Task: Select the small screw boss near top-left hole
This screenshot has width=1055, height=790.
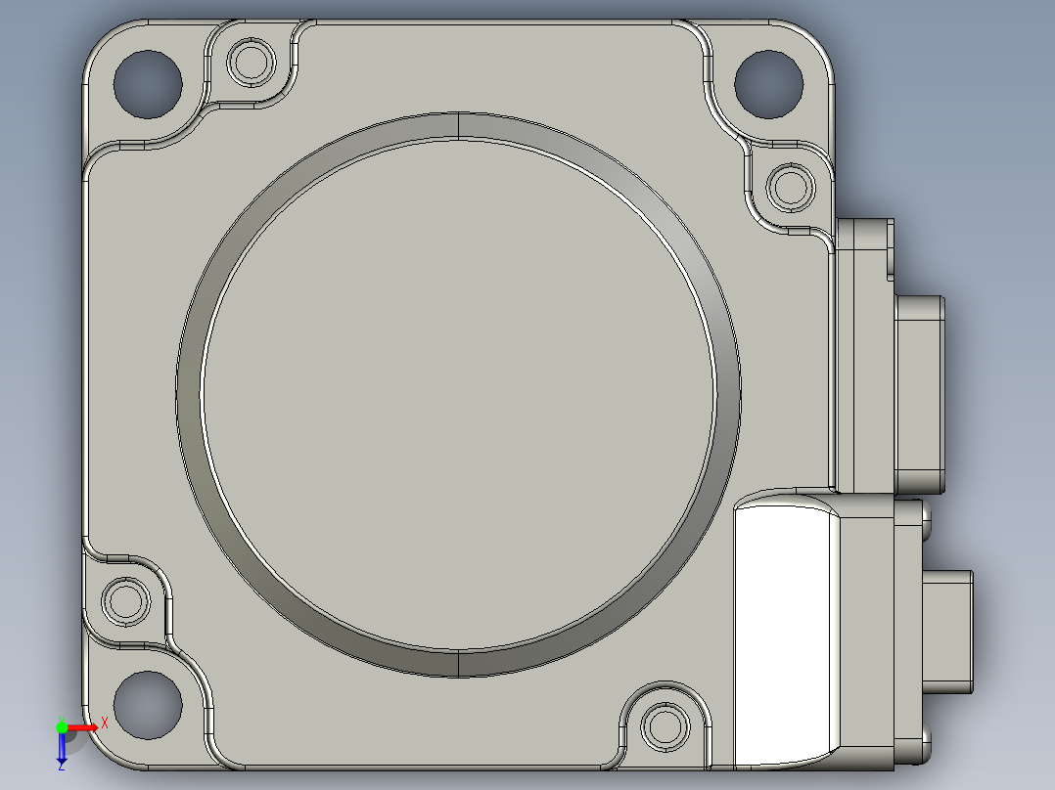Action: pyautogui.click(x=252, y=62)
